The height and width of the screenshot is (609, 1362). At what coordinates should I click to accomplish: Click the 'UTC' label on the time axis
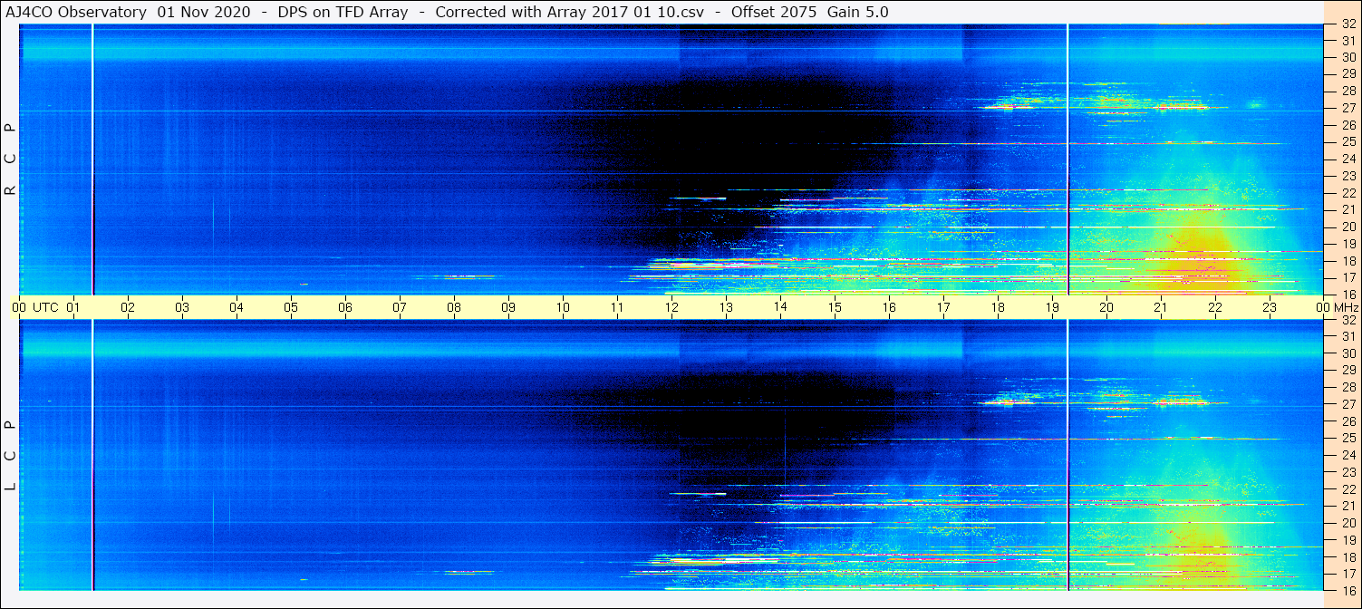click(45, 307)
